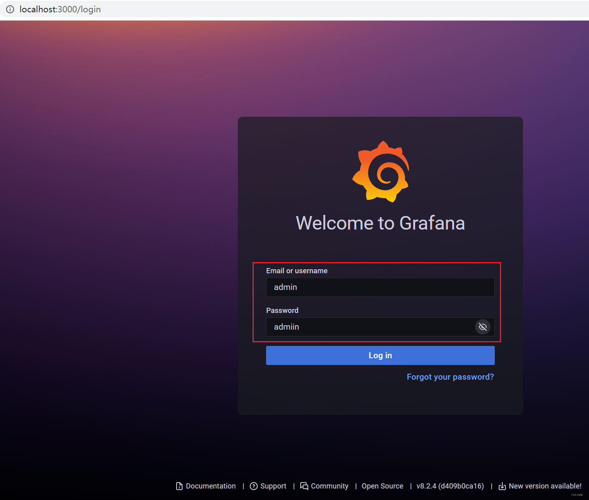Open Forgot your password link
589x500 pixels.
pyautogui.click(x=450, y=377)
